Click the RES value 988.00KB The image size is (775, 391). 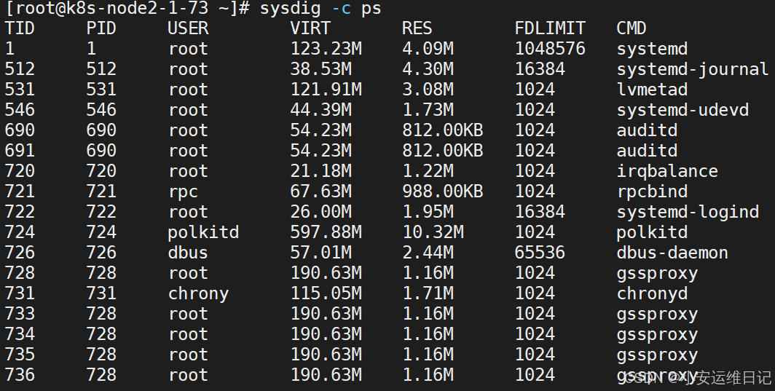click(x=442, y=191)
